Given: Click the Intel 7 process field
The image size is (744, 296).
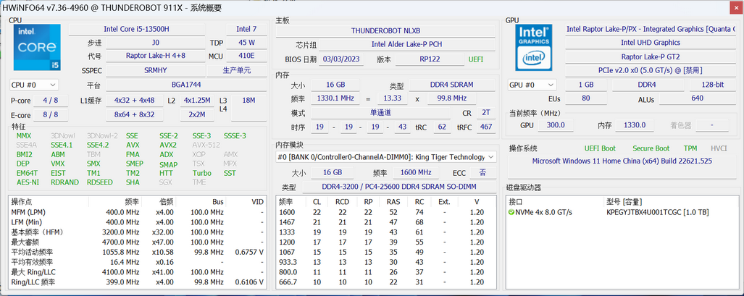Looking at the screenshot, I should coord(246,29).
